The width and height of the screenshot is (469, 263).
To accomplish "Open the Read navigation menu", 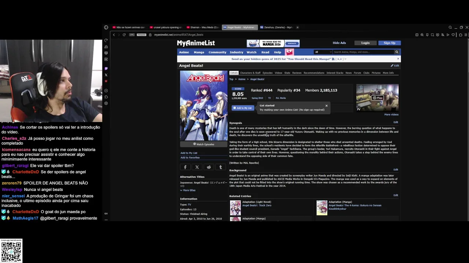I will (265, 52).
